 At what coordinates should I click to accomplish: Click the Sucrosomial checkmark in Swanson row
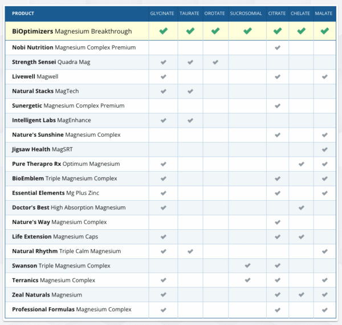(247, 266)
